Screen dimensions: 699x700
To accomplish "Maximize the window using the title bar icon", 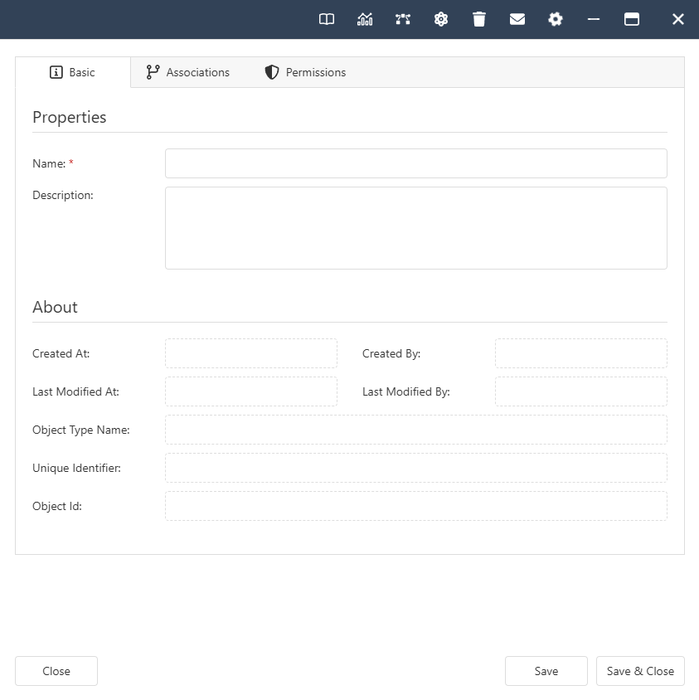I will pos(632,19).
